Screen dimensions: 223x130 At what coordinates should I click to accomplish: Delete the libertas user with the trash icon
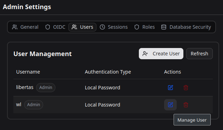[x=186, y=88]
